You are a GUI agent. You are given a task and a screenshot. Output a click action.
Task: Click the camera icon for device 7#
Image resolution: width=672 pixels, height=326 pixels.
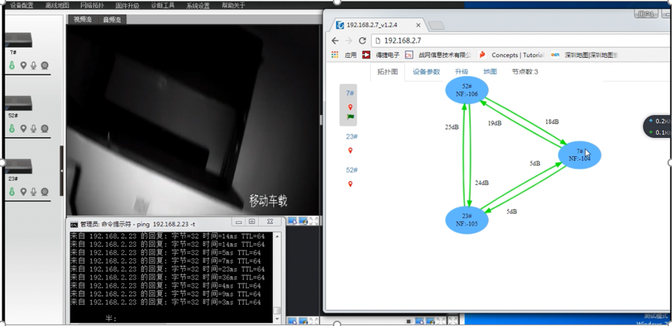[45, 66]
